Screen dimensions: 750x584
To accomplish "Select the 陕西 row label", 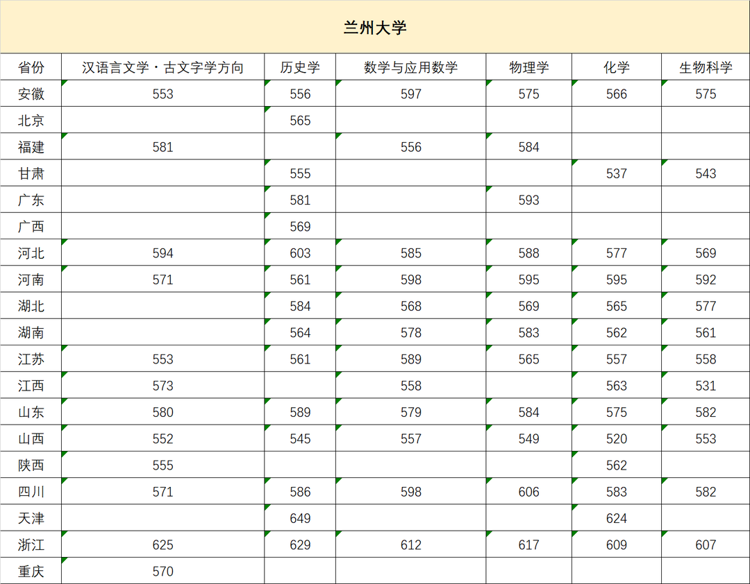I will tap(31, 465).
